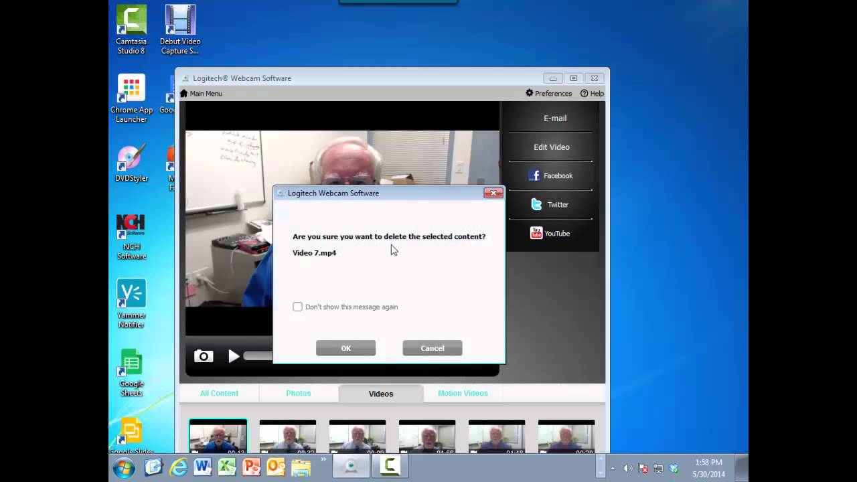Viewport: 857px width, 482px height.
Task: Upload video to YouTube
Action: click(x=551, y=234)
